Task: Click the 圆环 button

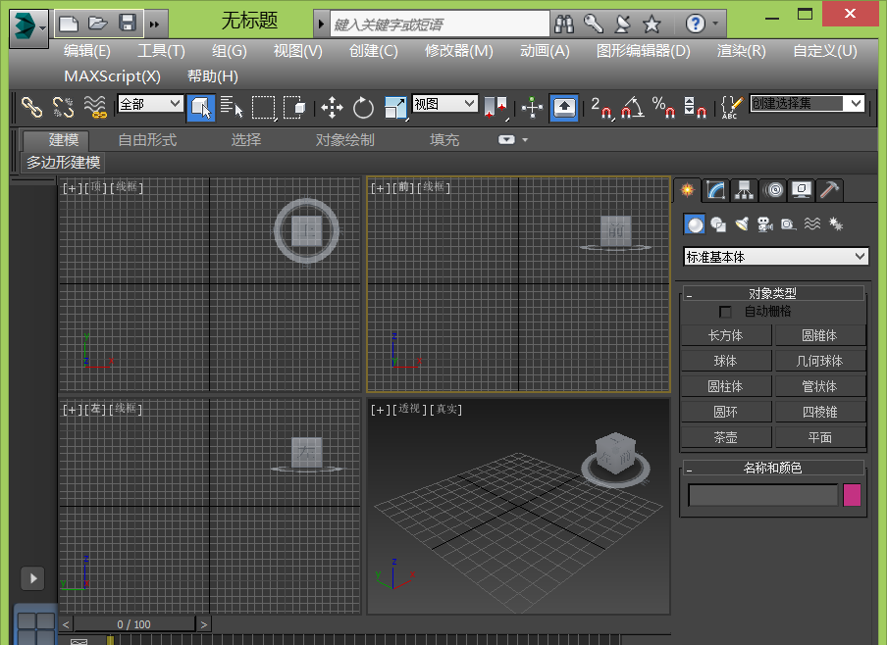Action: [x=726, y=412]
